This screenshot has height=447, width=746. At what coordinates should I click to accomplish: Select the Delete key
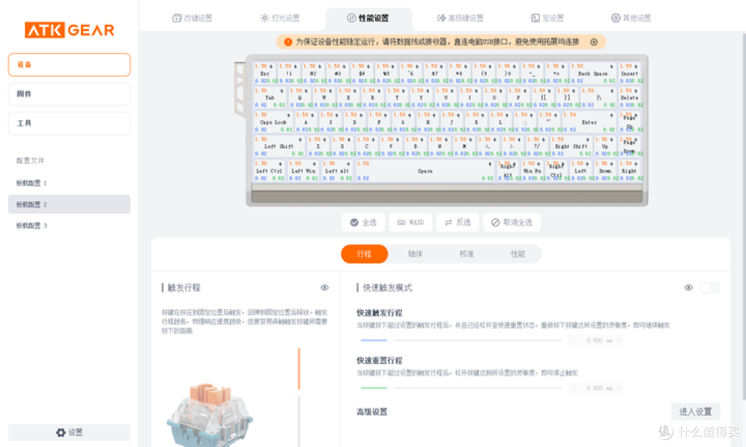(x=630, y=97)
